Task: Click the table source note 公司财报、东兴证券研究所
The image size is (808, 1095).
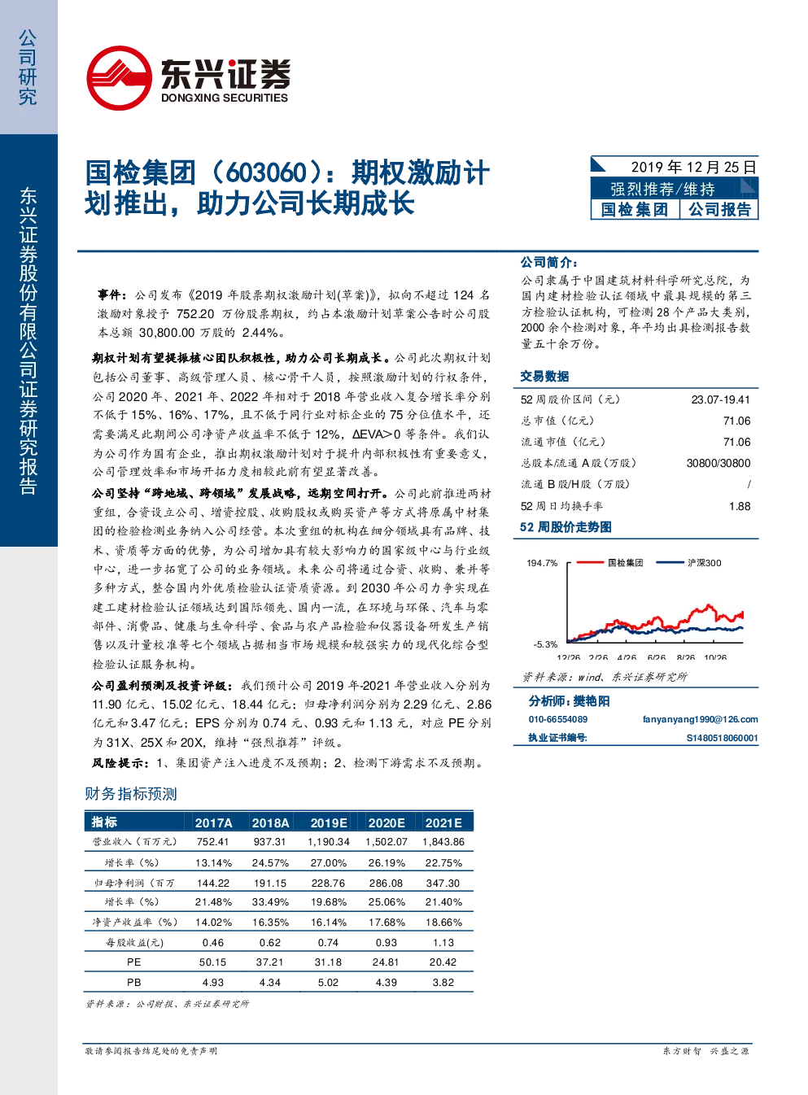Action: coord(192,1004)
